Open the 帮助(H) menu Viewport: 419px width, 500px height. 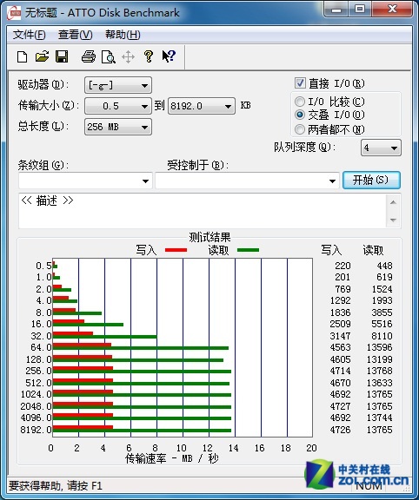(123, 35)
